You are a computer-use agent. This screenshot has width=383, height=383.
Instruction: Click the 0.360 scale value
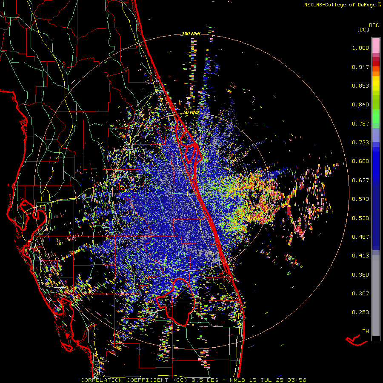pyautogui.click(x=360, y=275)
